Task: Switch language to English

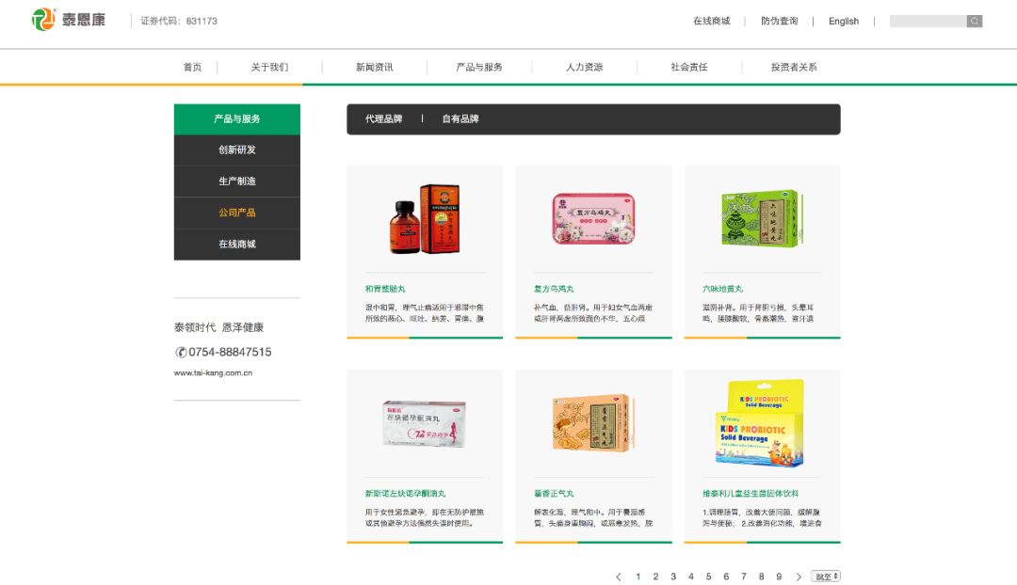Action: (x=843, y=21)
